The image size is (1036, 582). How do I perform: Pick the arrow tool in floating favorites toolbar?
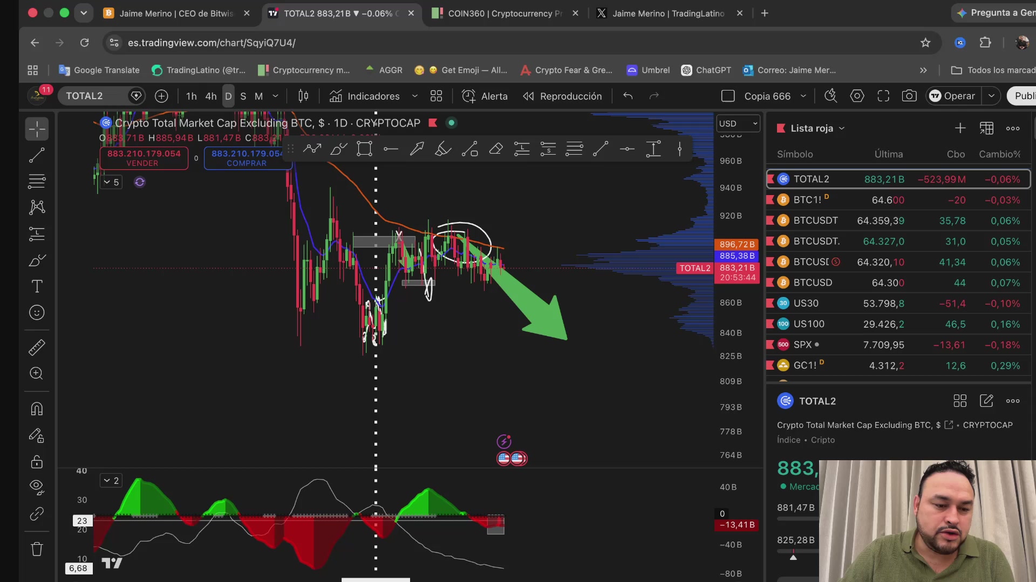[x=417, y=149]
